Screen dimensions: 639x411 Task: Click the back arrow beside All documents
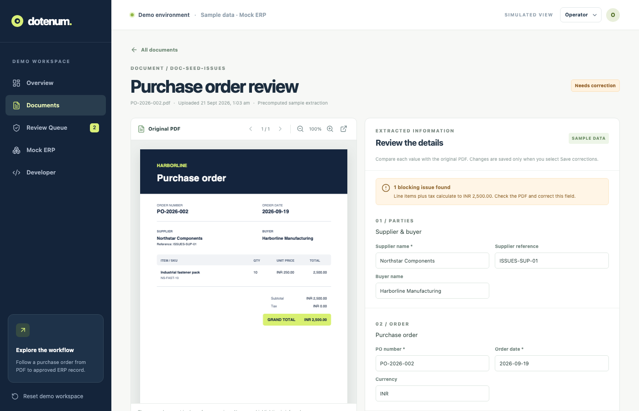(x=134, y=50)
